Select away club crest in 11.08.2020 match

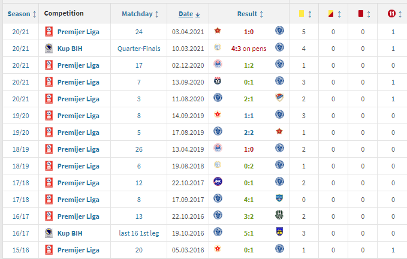pyautogui.click(x=279, y=98)
